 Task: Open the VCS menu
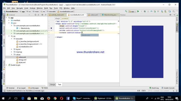61,8
